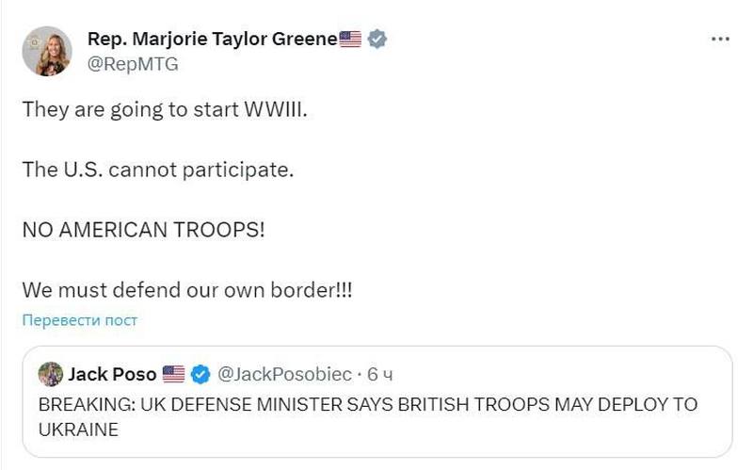753x470 pixels.
Task: Open the post's three-dot More menu
Action: (x=720, y=39)
